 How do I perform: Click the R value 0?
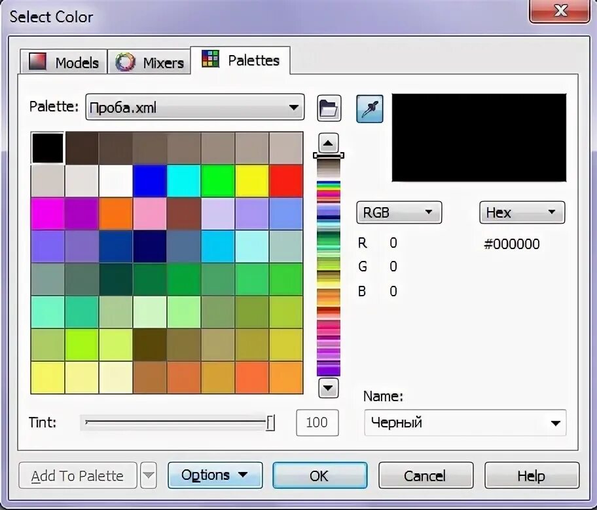pos(393,243)
